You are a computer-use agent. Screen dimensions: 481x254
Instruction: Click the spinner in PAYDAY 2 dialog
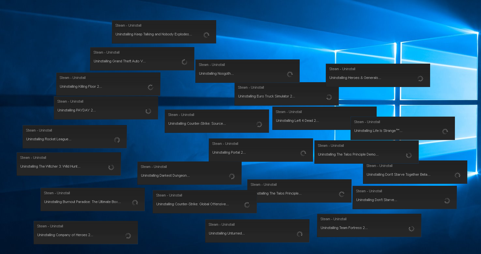click(148, 111)
